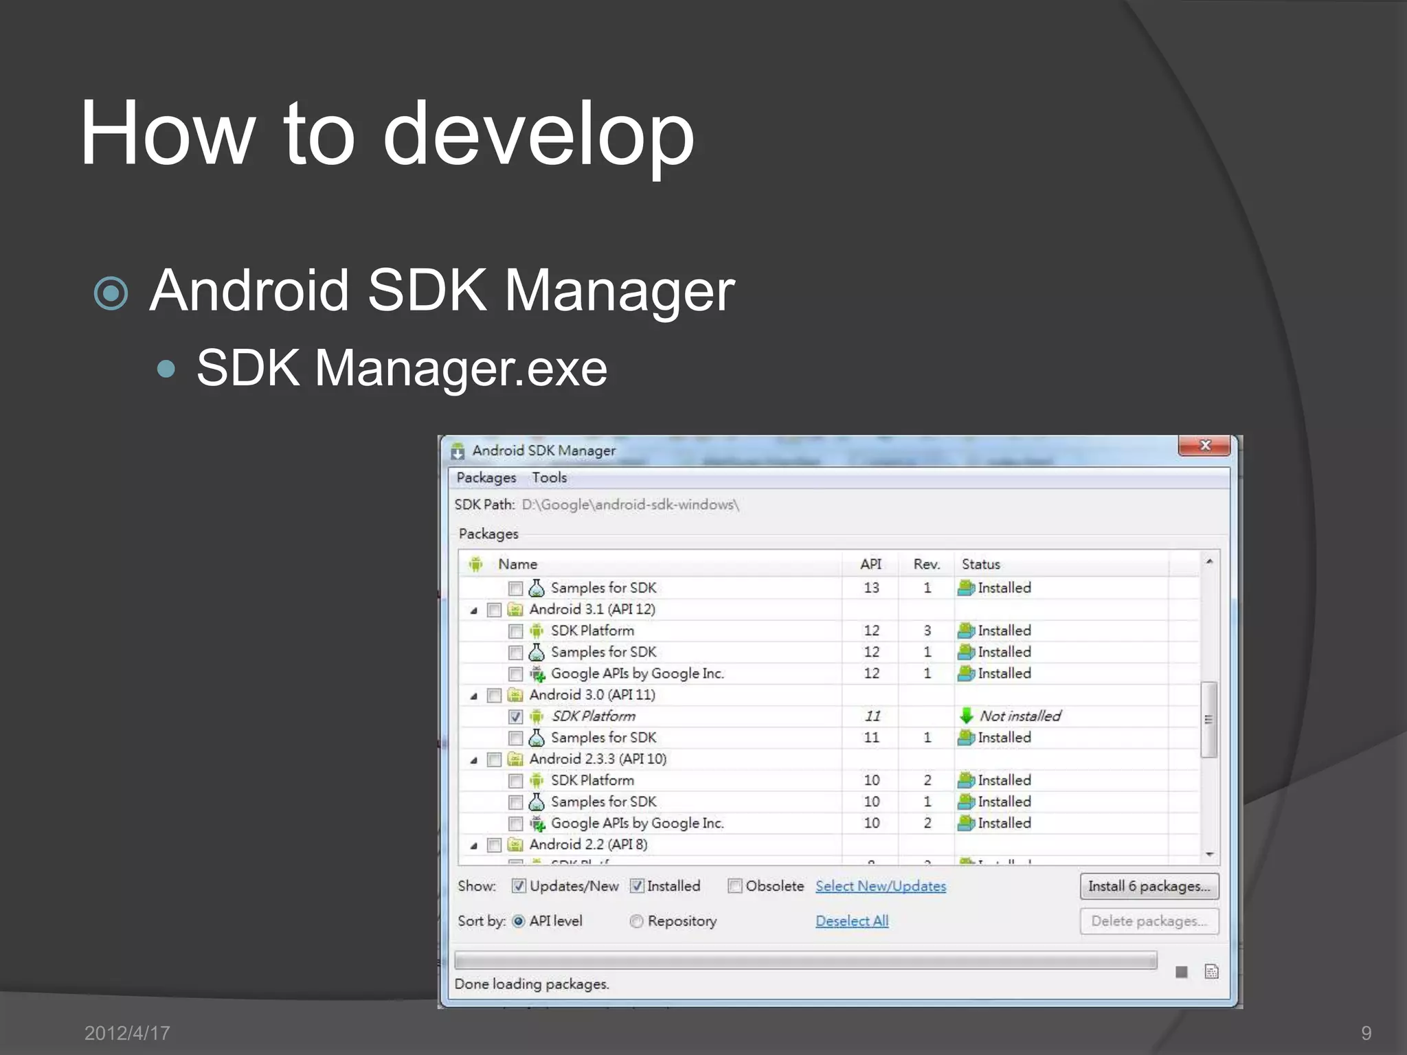Viewport: 1407px width, 1055px height.
Task: Click the flask icon of API 10 Samples for SDK
Action: pos(537,802)
